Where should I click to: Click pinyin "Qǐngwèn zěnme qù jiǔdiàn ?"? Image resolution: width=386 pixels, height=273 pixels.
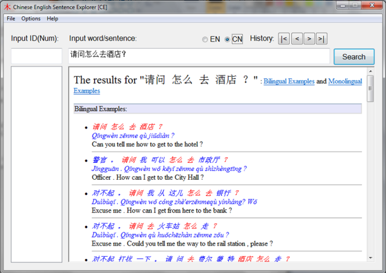[133, 136]
